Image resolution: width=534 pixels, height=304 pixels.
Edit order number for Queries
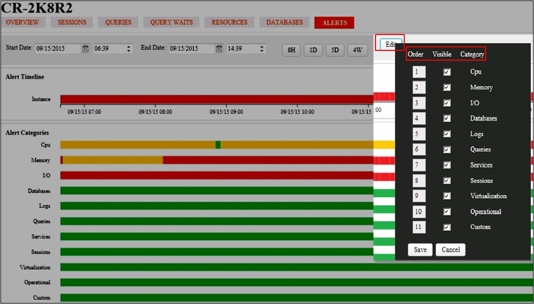[419, 149]
